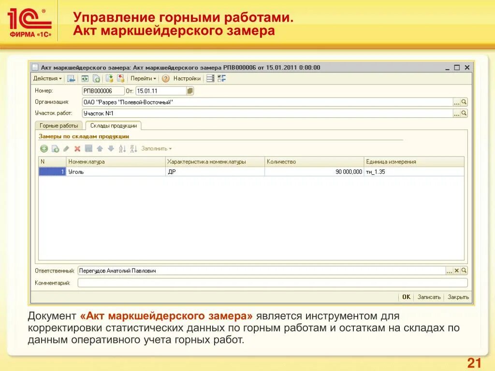
Task: Click the Записать button
Action: [429, 297]
